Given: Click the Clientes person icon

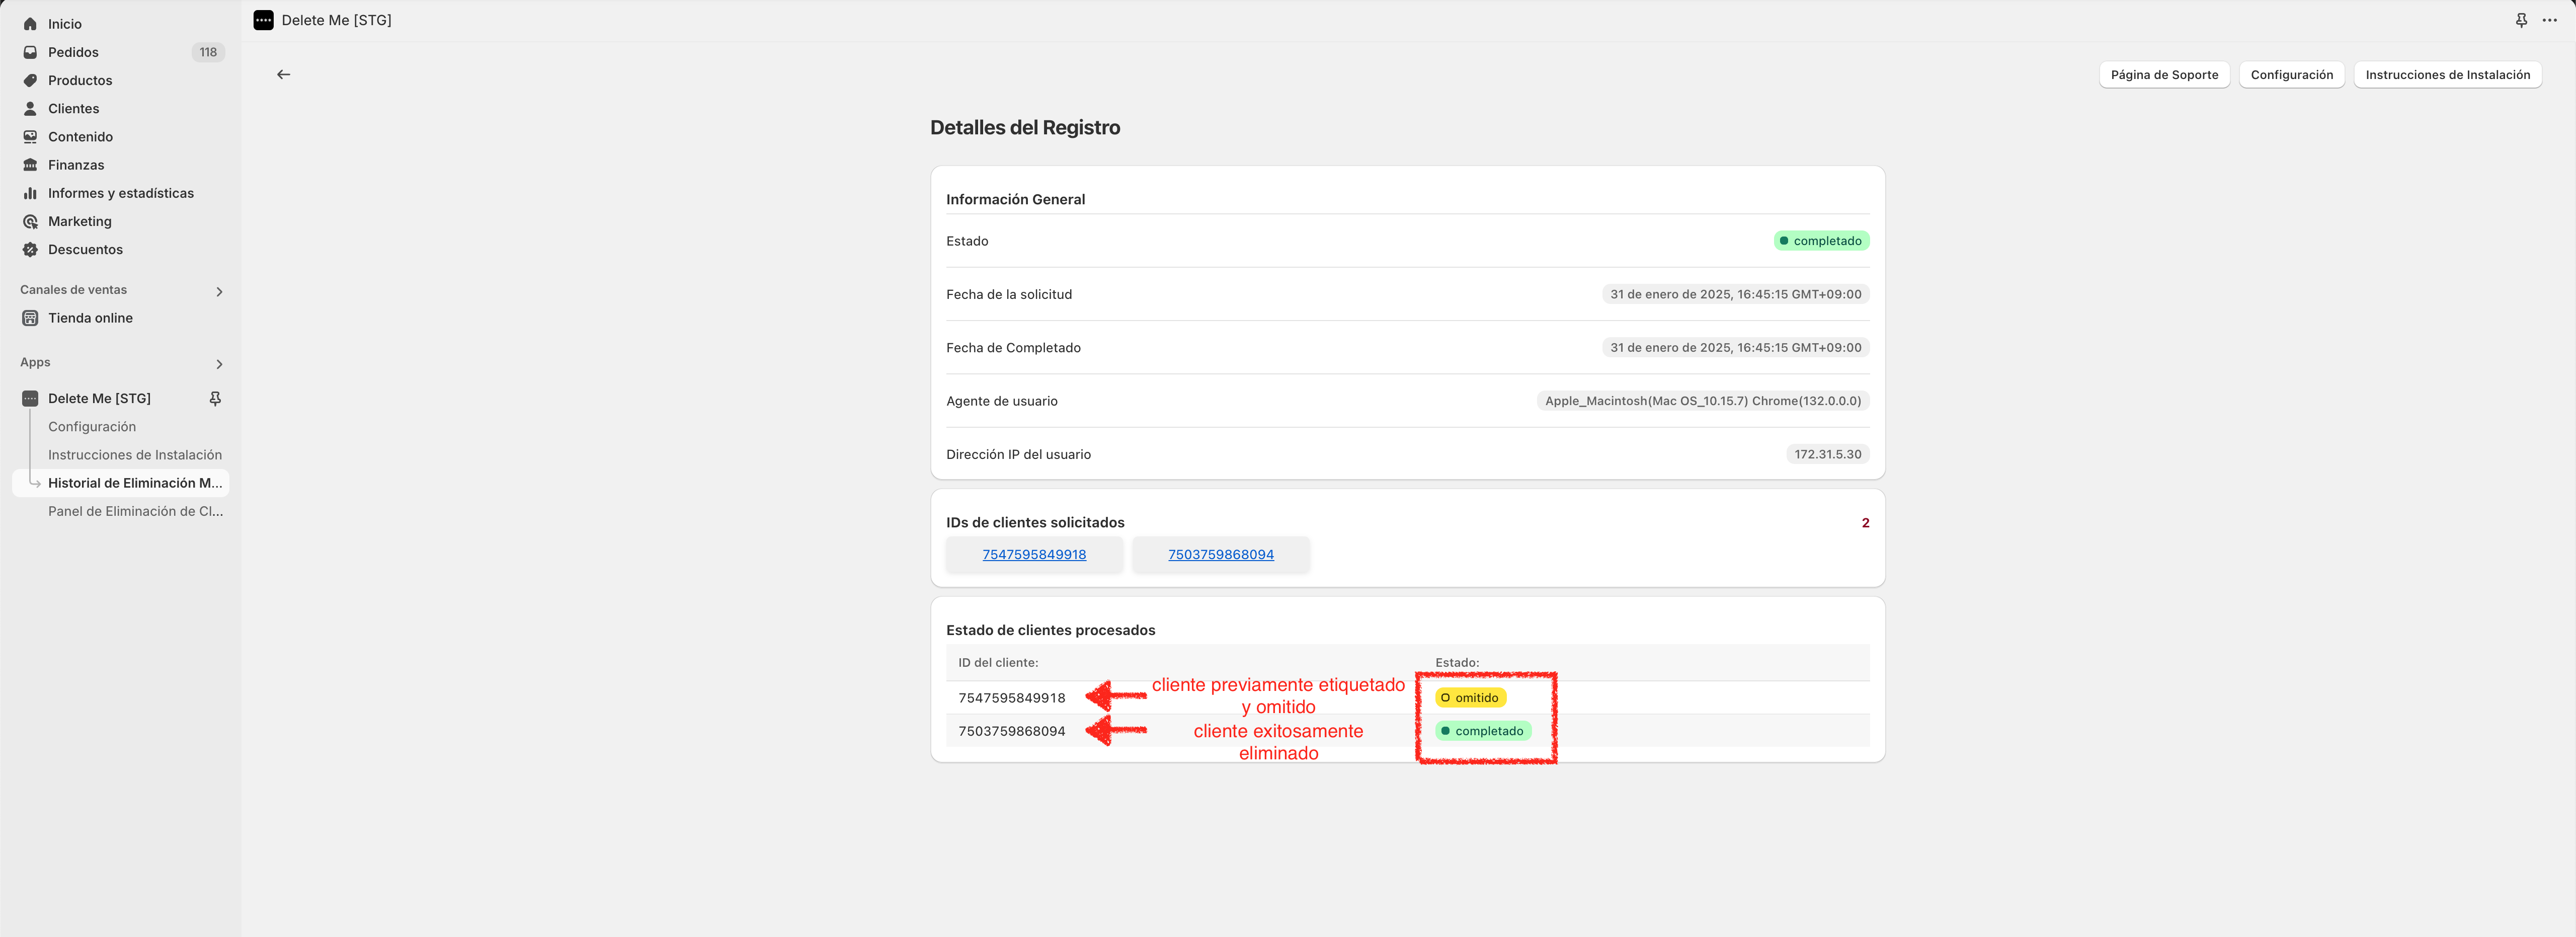Looking at the screenshot, I should coord(30,108).
